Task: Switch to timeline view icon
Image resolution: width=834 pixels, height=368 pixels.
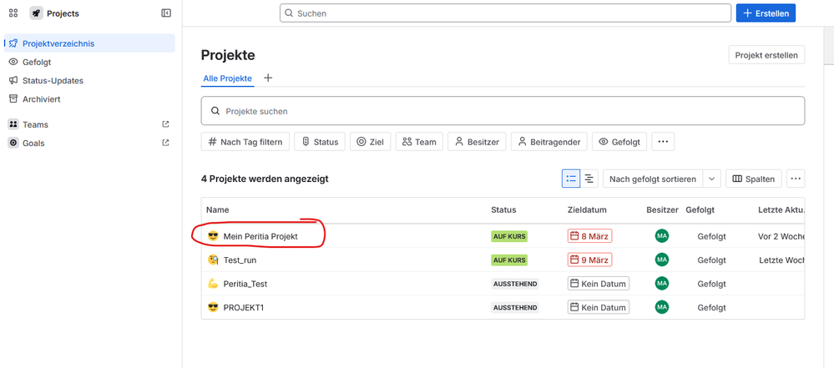Action: pos(589,179)
